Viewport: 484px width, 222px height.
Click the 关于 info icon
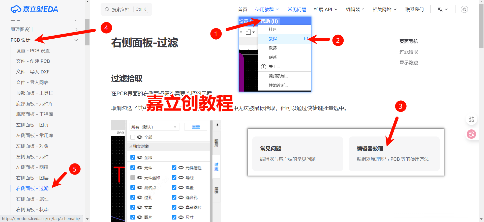pyautogui.click(x=263, y=67)
